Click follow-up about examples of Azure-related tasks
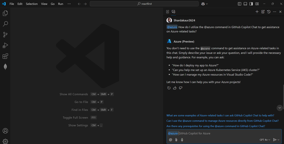 click(220, 115)
